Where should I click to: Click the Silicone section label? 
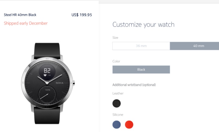pyautogui.click(x=118, y=115)
